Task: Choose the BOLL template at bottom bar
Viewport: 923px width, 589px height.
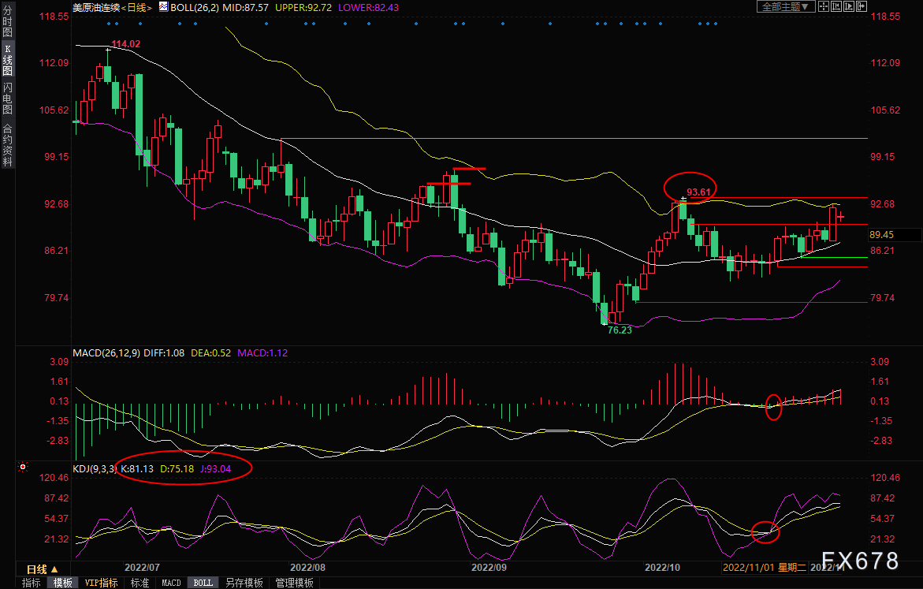Action: point(203,583)
